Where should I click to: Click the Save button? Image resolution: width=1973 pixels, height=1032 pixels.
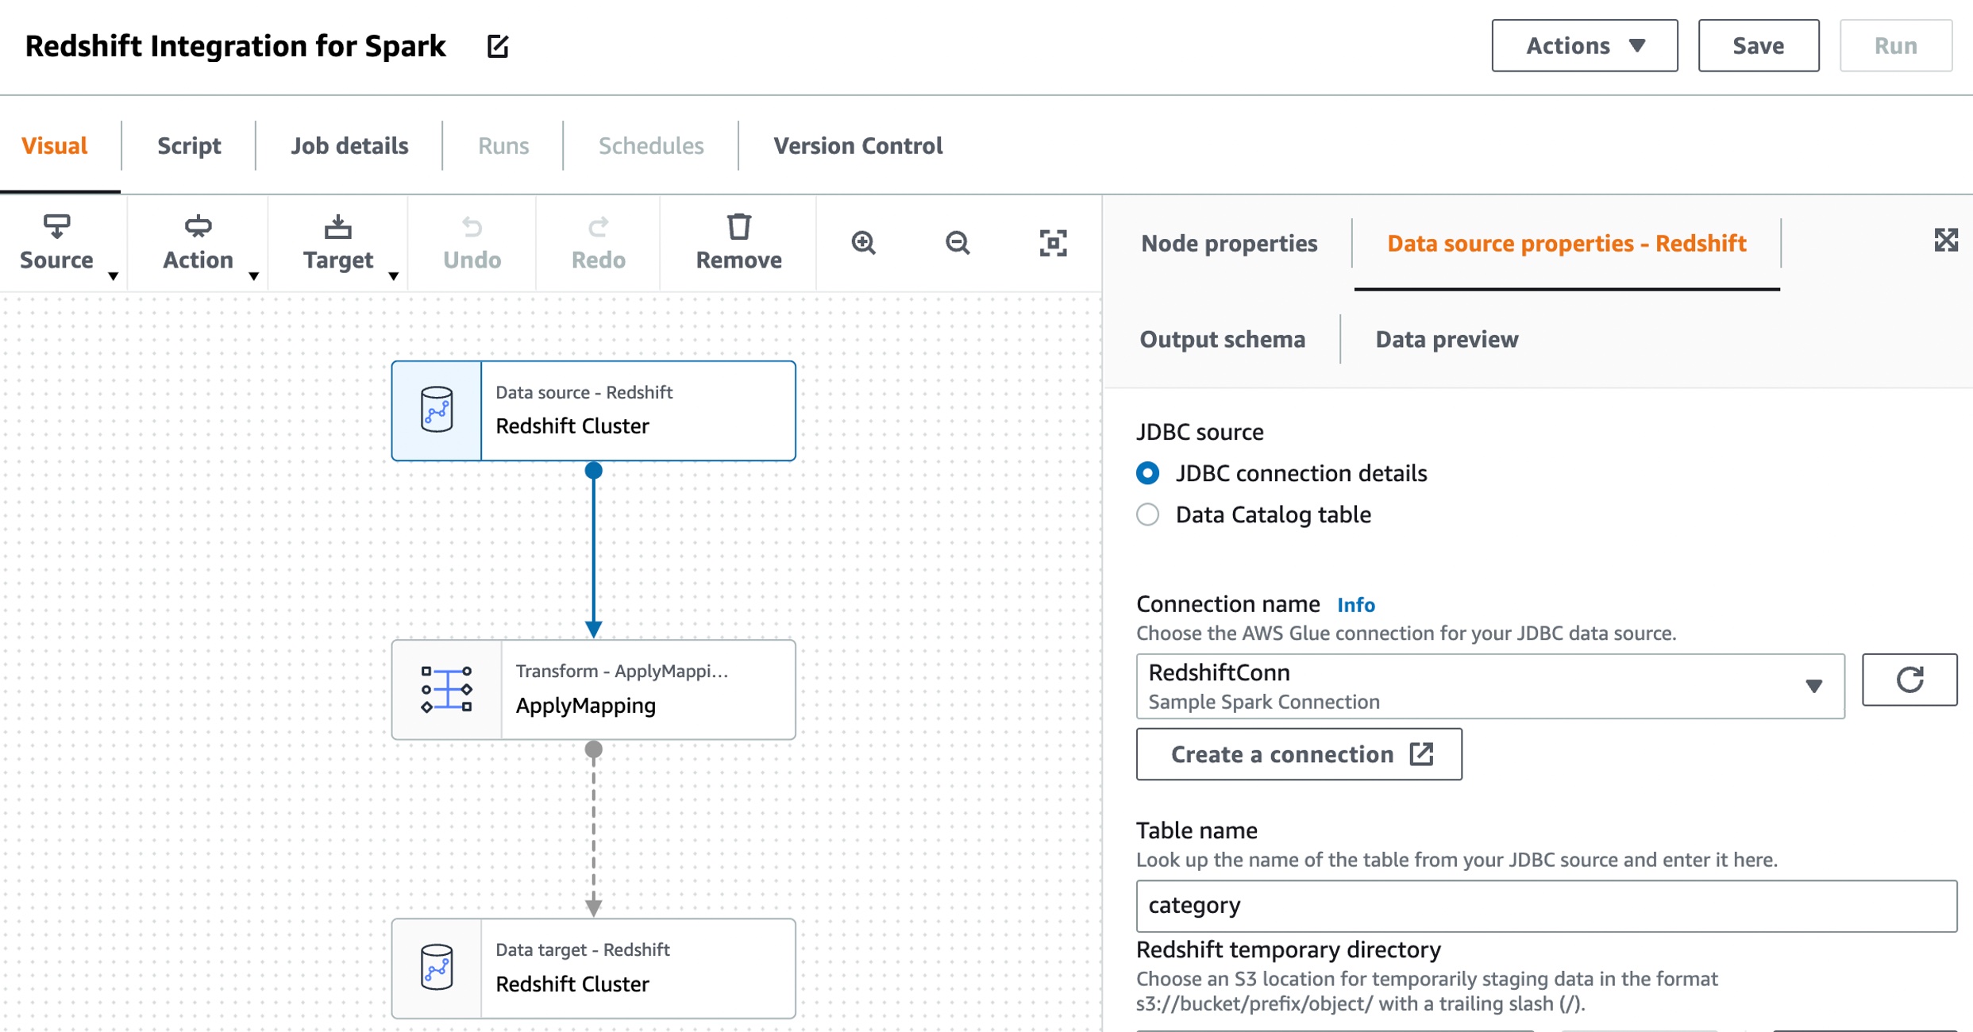[x=1759, y=46]
